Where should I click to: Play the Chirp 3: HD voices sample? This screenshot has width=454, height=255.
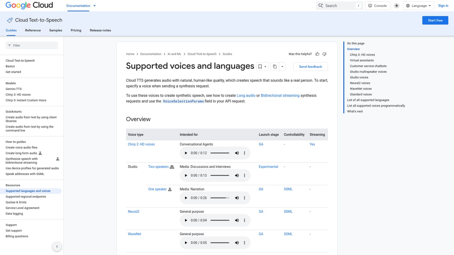click(x=186, y=153)
